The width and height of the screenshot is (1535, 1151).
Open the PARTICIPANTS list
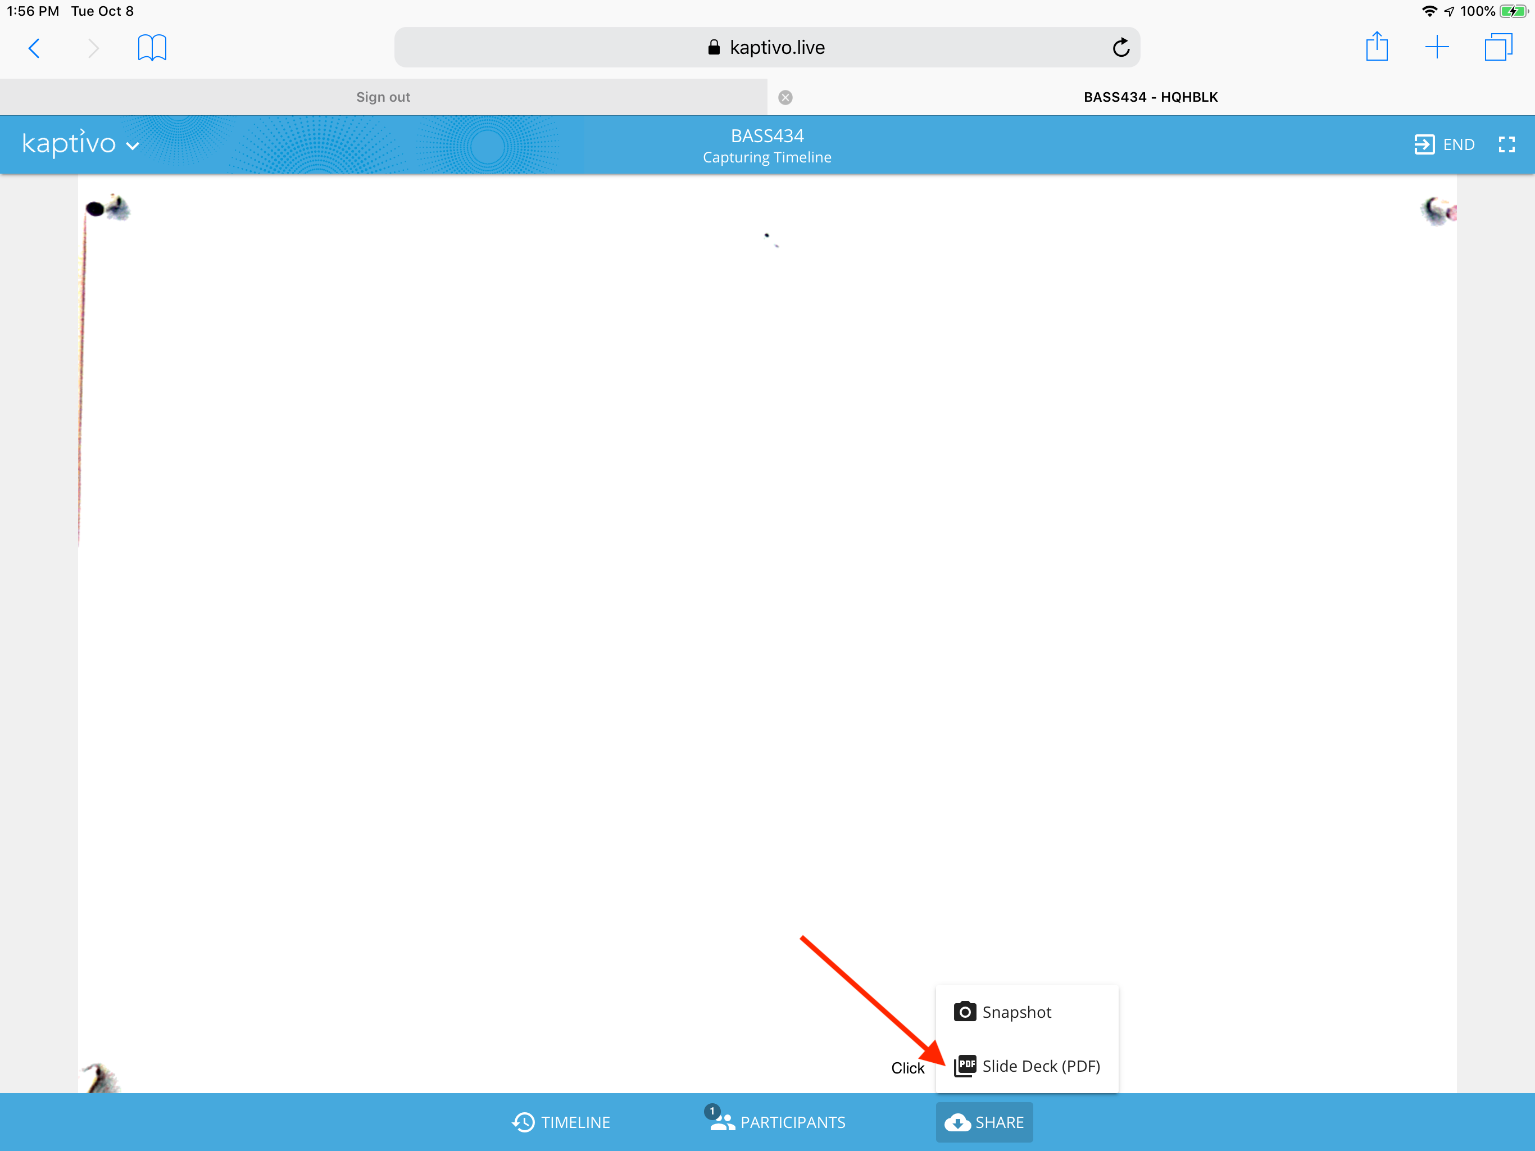pyautogui.click(x=776, y=1121)
